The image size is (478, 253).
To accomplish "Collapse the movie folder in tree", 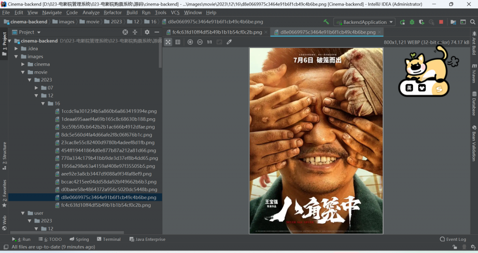I will (x=23, y=72).
